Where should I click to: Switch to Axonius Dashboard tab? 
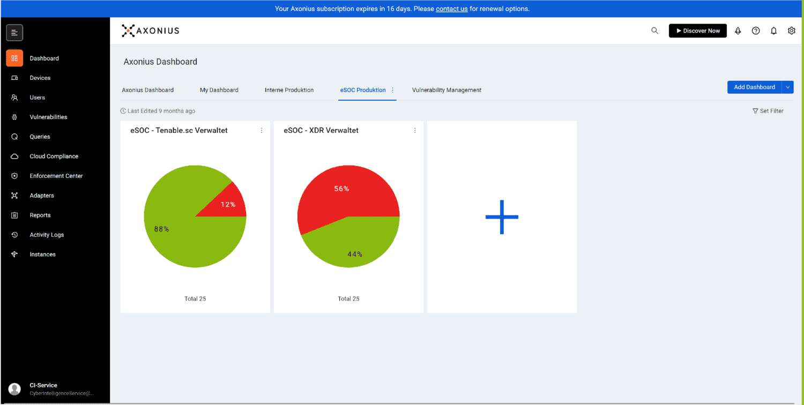coord(148,90)
